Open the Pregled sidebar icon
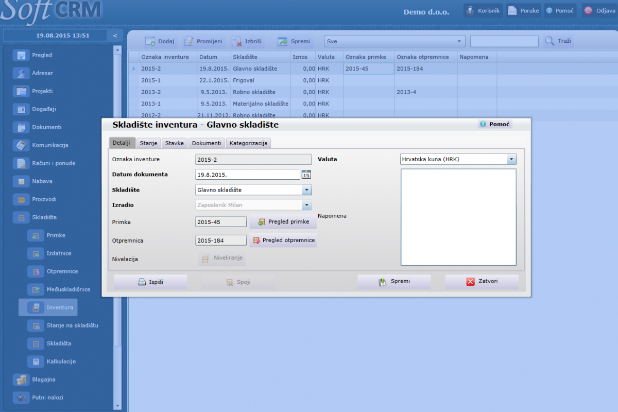The image size is (618, 412). [x=21, y=55]
